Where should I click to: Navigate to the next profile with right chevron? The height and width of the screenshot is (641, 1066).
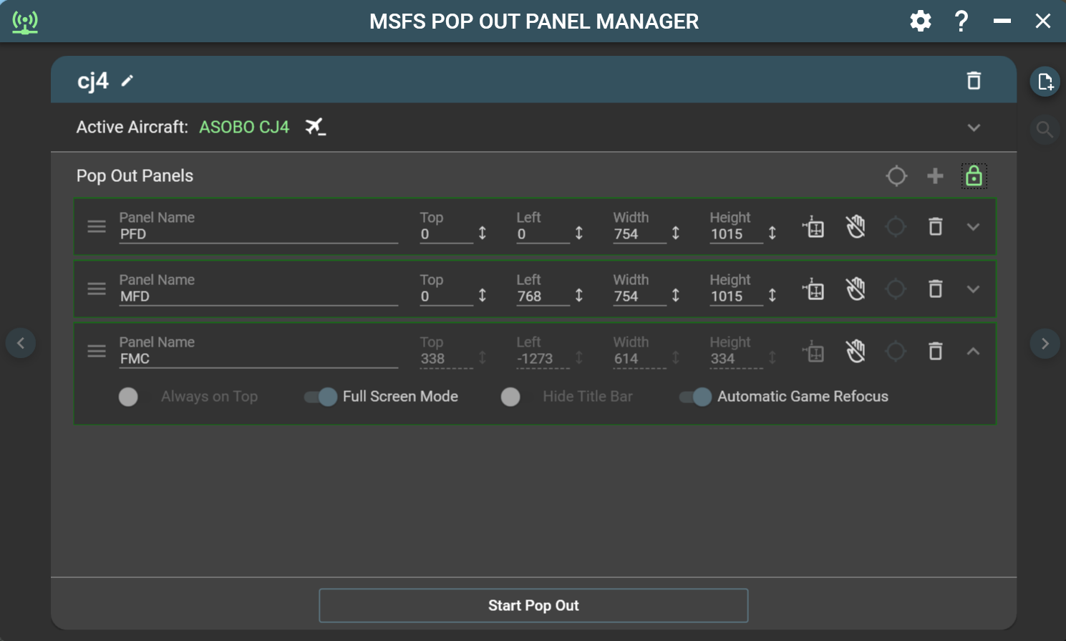[x=1045, y=342]
